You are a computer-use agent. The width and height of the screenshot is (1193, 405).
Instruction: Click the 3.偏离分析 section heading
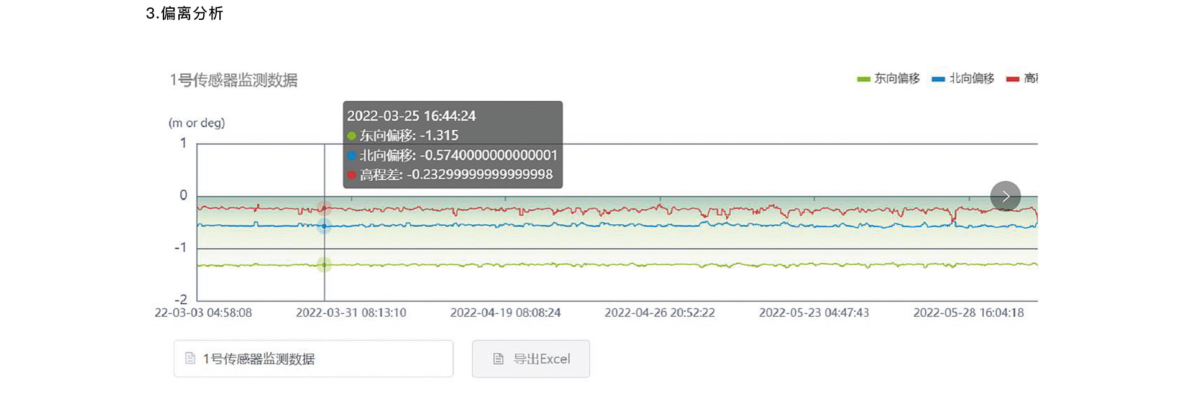pos(185,13)
